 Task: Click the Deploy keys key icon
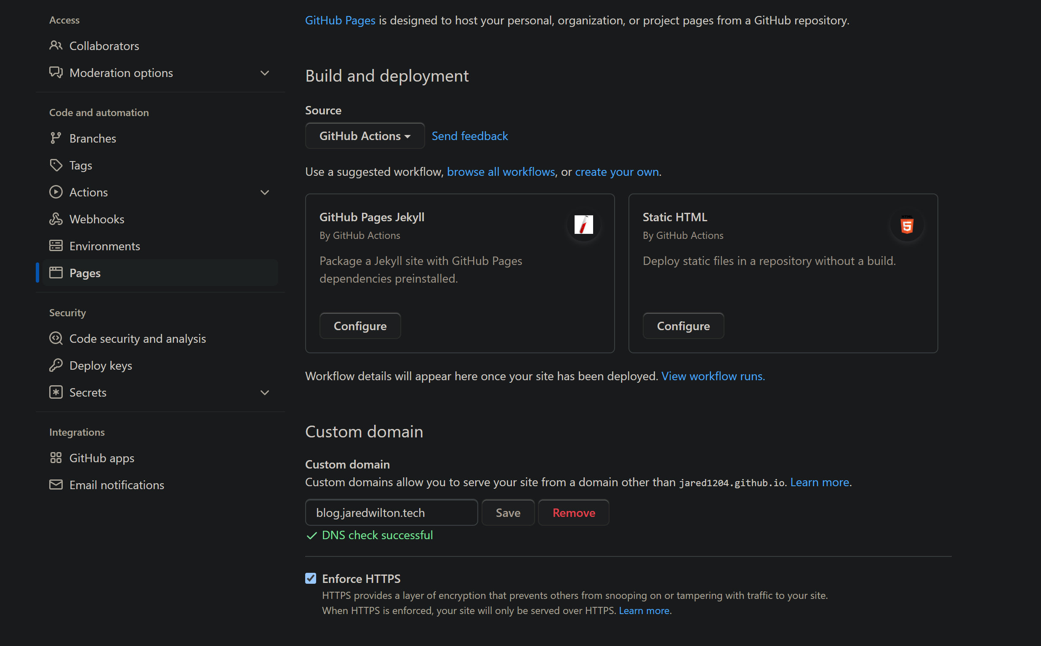pos(56,365)
